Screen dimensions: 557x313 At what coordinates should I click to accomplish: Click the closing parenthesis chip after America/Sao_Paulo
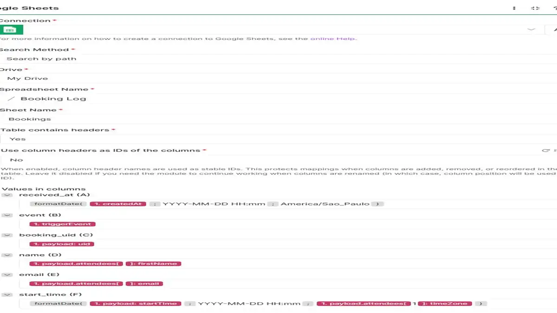click(x=377, y=204)
